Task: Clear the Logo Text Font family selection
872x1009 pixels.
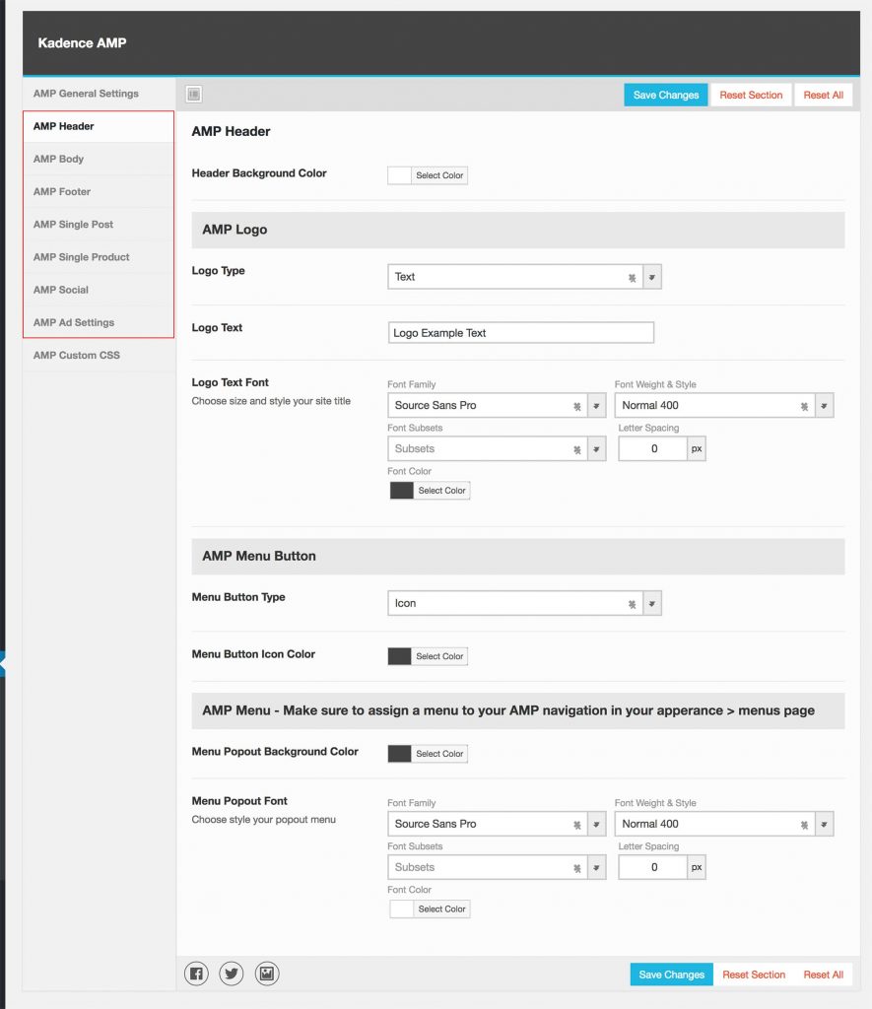Action: coord(576,406)
